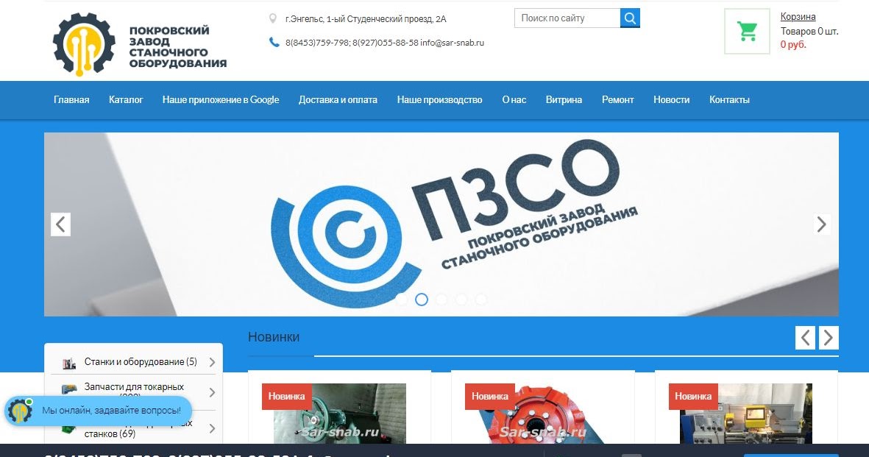The width and height of the screenshot is (869, 457).
Task: Click the location pin icon near the address
Action: coord(272,18)
